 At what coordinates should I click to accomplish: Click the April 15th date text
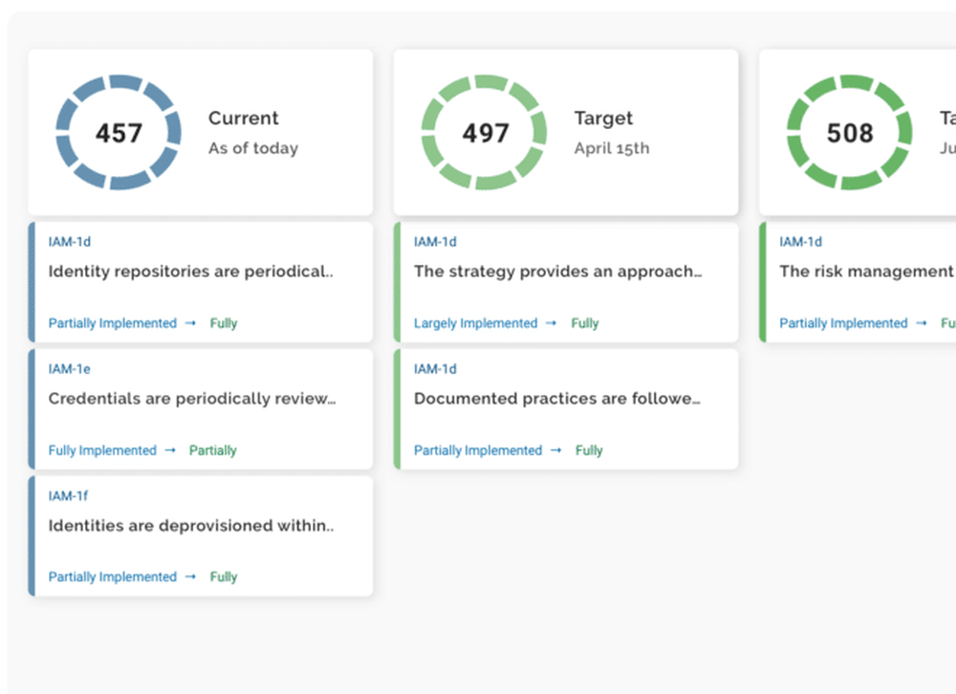coord(612,148)
